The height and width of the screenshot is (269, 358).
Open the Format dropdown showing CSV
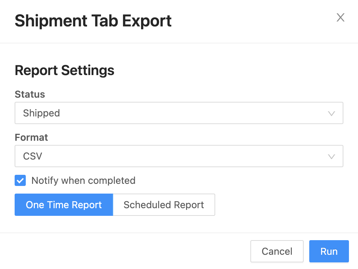pyautogui.click(x=179, y=156)
